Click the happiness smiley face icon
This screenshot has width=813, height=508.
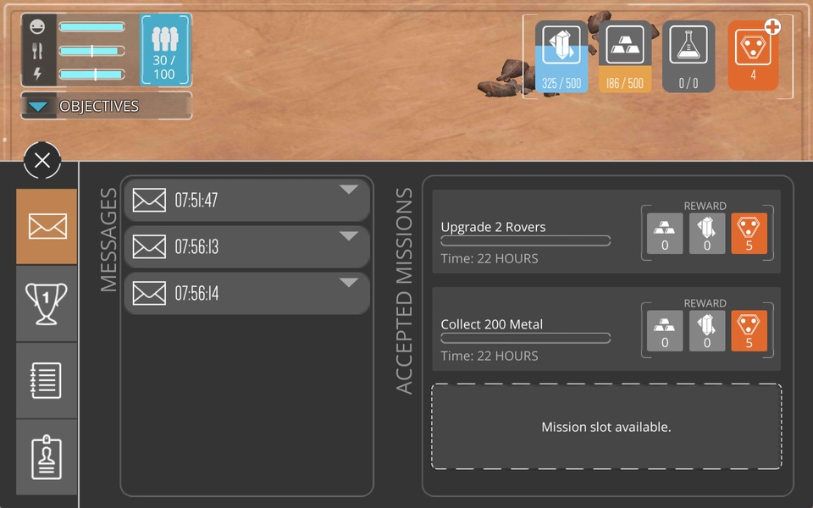[37, 26]
